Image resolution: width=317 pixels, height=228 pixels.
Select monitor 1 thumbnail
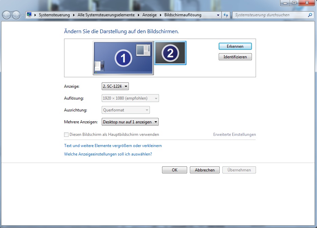123,58
